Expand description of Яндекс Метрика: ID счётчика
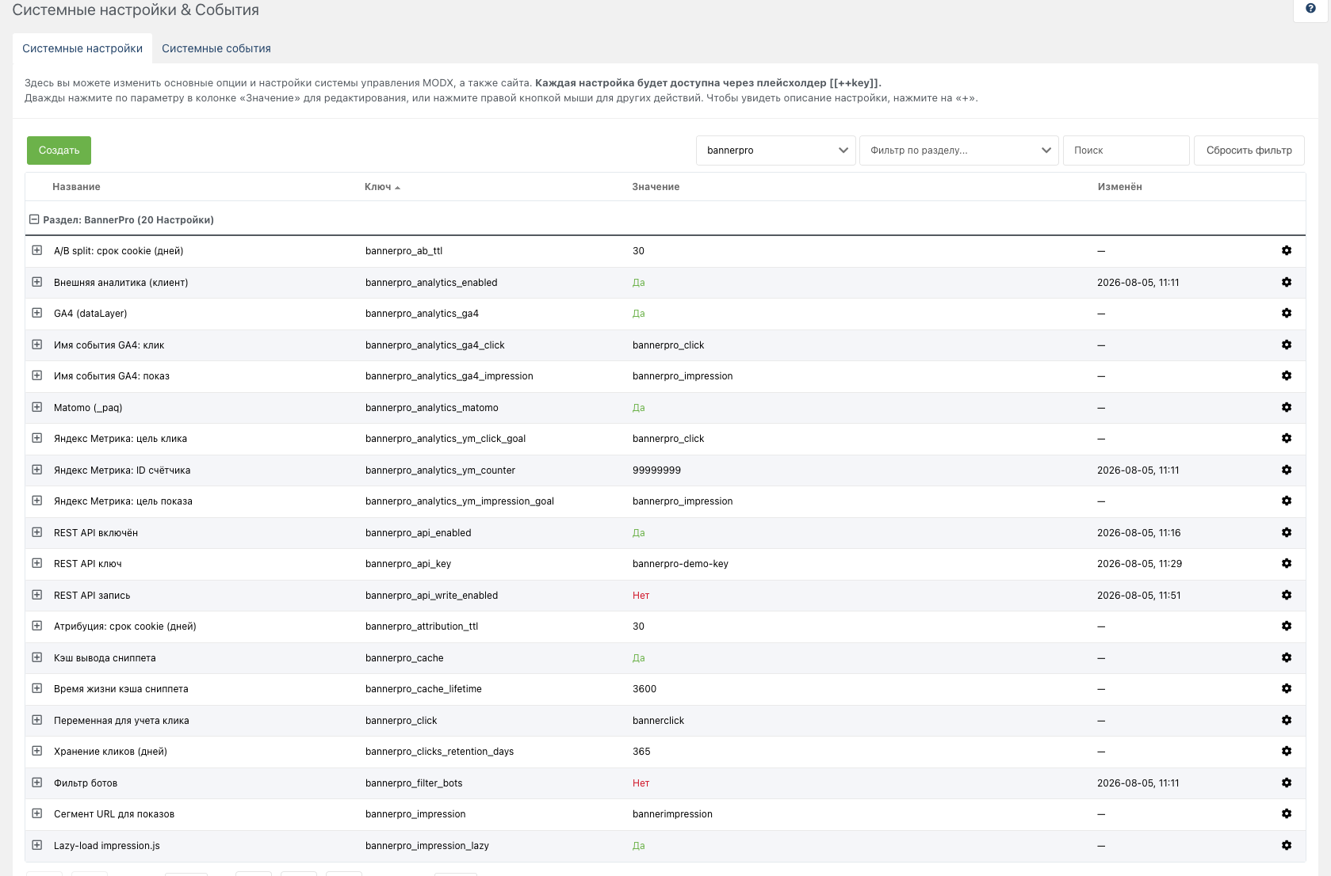This screenshot has height=876, width=1331. 36,470
